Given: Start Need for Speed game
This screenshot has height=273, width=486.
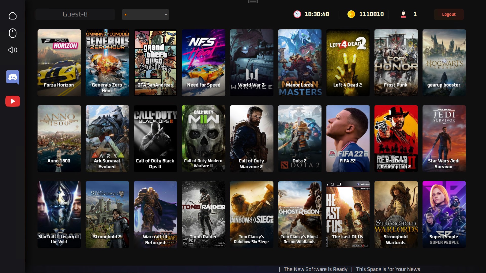Looking at the screenshot, I should pos(204,63).
